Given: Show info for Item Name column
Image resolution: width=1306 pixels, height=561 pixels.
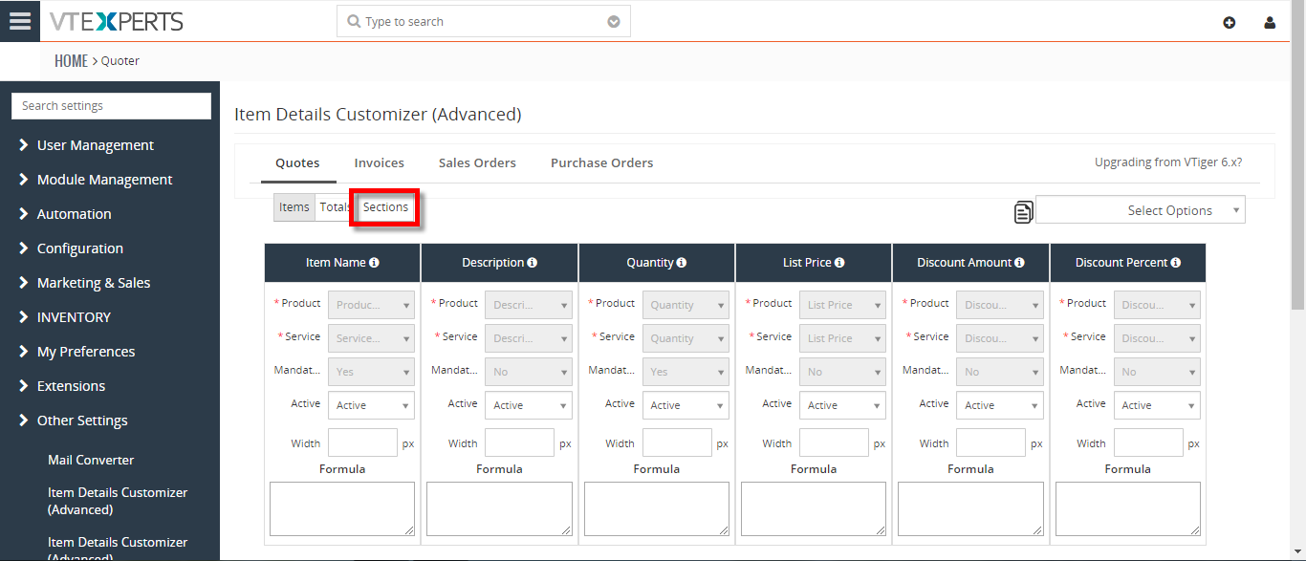Looking at the screenshot, I should click(x=374, y=263).
